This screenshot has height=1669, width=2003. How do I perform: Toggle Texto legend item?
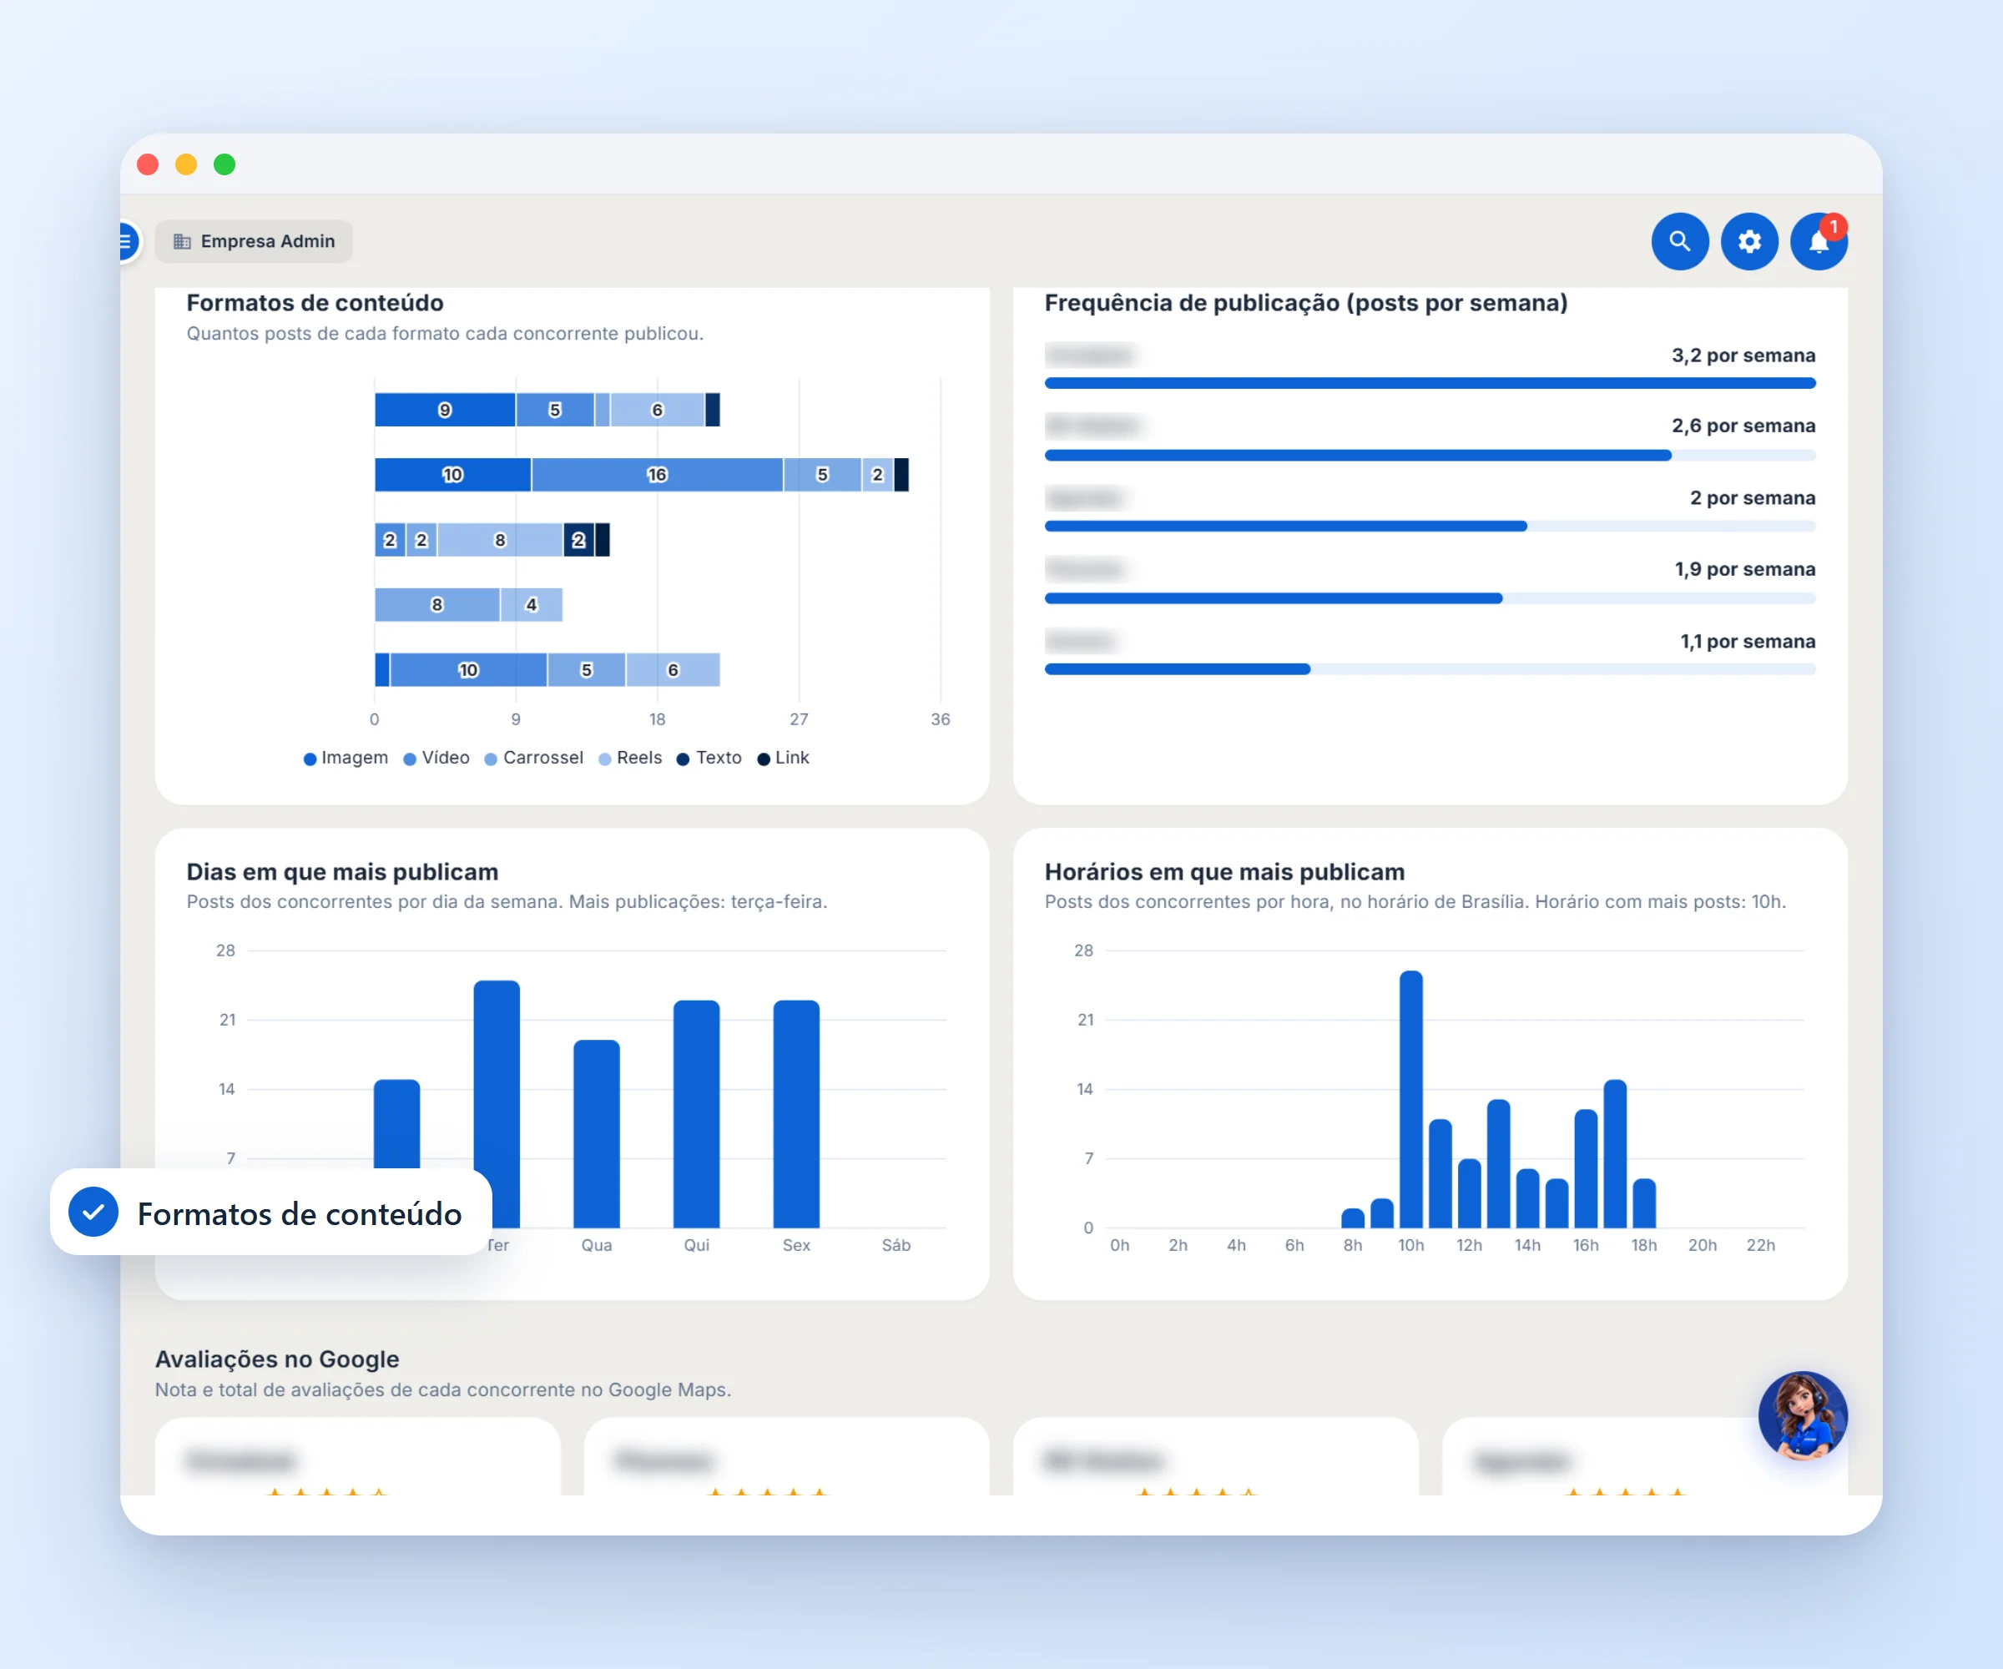(709, 759)
